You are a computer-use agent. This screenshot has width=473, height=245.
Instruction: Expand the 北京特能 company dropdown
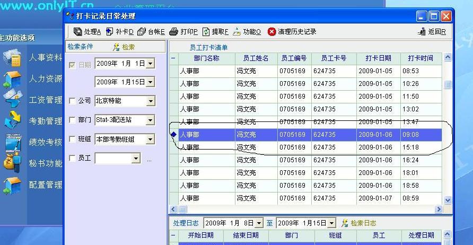[151, 101]
